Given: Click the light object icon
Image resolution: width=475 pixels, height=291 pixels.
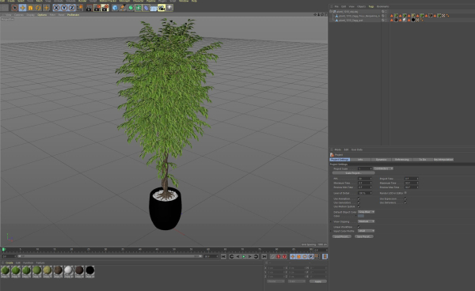Looking at the screenshot, I should click(x=169, y=8).
